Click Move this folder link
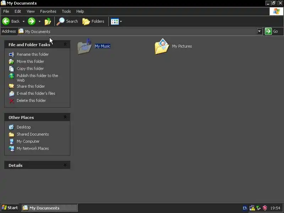 click(31, 61)
